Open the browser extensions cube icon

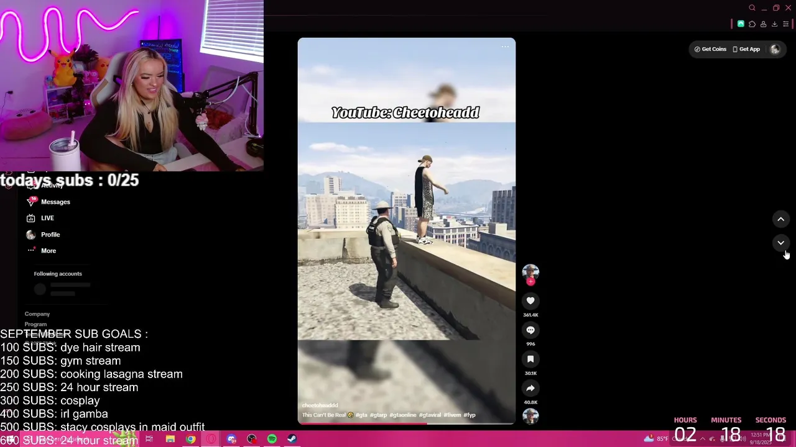752,24
